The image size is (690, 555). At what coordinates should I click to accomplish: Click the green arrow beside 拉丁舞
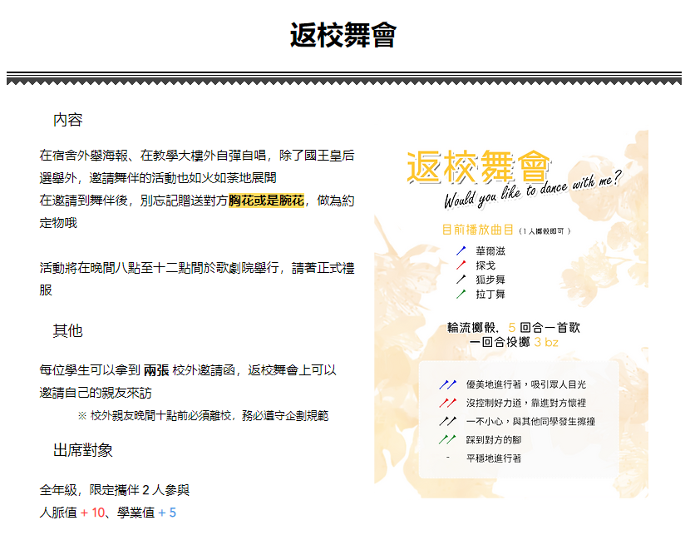(x=461, y=294)
